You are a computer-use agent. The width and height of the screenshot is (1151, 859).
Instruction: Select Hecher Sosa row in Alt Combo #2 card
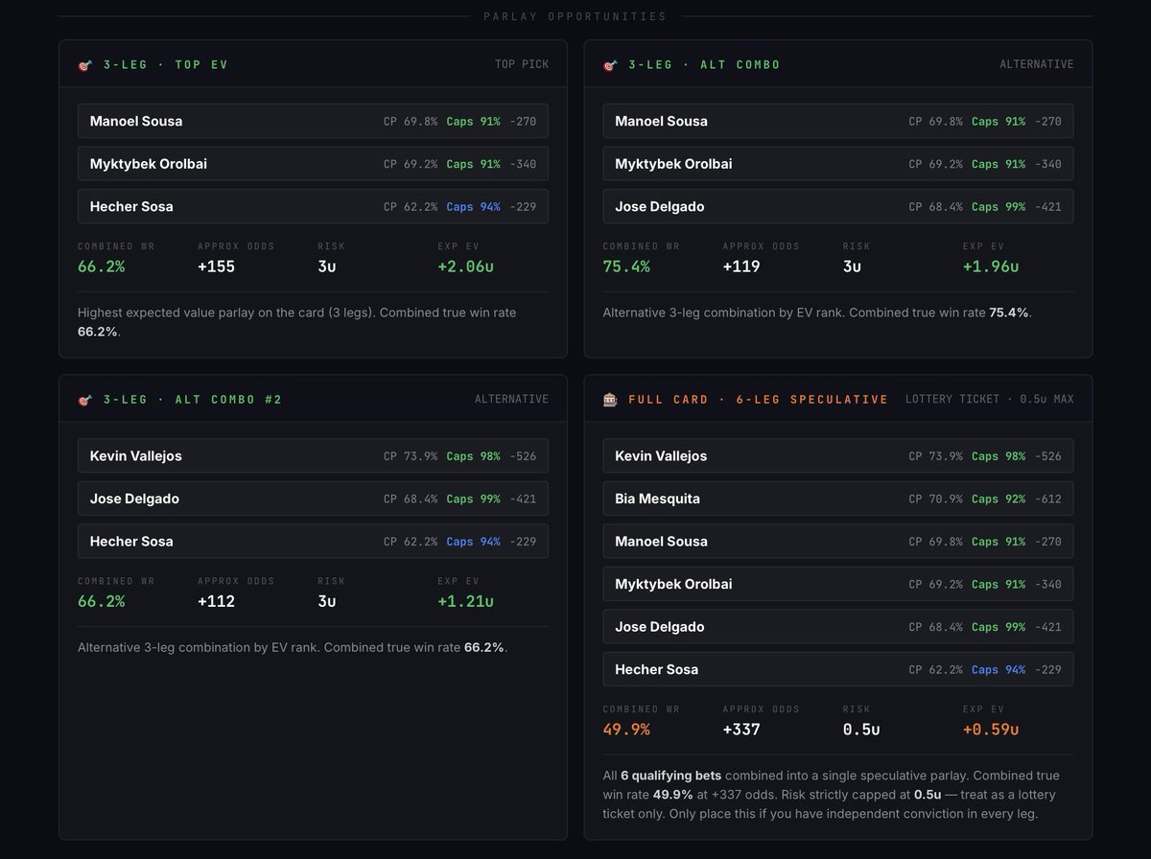click(x=313, y=541)
